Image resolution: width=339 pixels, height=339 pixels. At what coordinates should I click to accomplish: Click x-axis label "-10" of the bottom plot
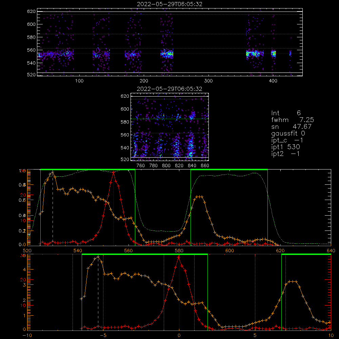27,336
